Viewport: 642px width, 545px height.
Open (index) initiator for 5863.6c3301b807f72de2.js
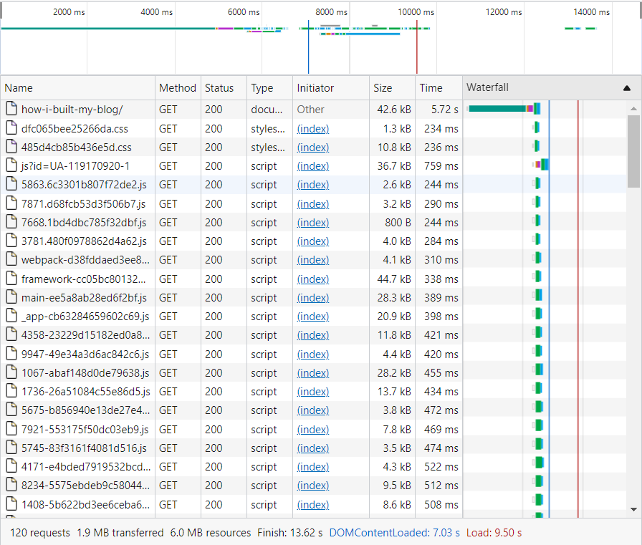(313, 185)
